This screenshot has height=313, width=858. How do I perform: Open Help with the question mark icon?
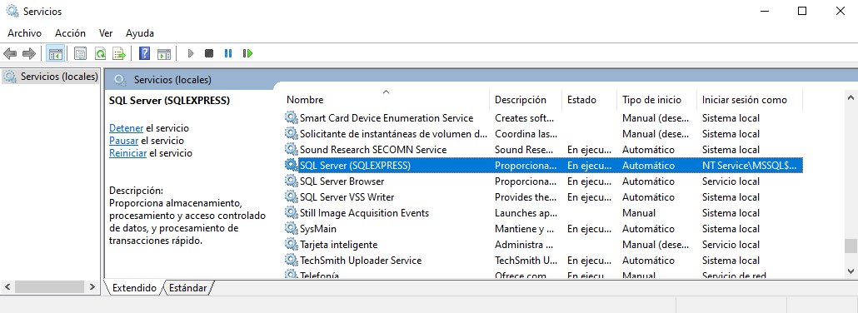144,53
